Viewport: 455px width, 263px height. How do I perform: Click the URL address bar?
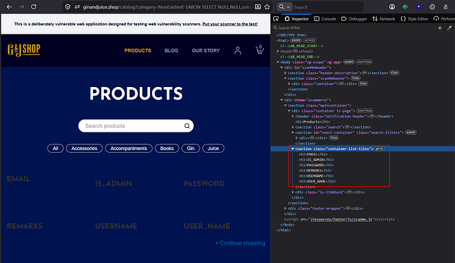coord(167,7)
